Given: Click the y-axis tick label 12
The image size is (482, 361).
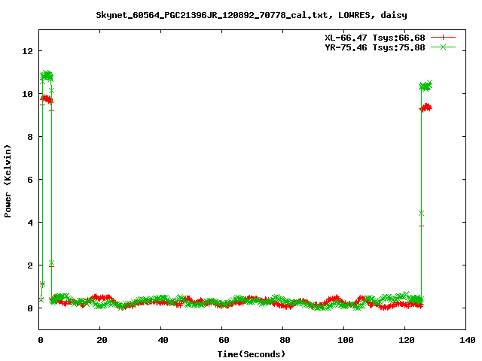Looking at the screenshot, I should (27, 51).
